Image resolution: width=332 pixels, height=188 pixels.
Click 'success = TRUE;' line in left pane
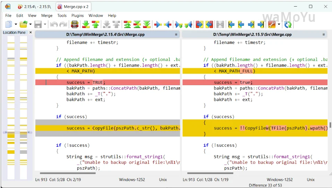click(x=108, y=82)
